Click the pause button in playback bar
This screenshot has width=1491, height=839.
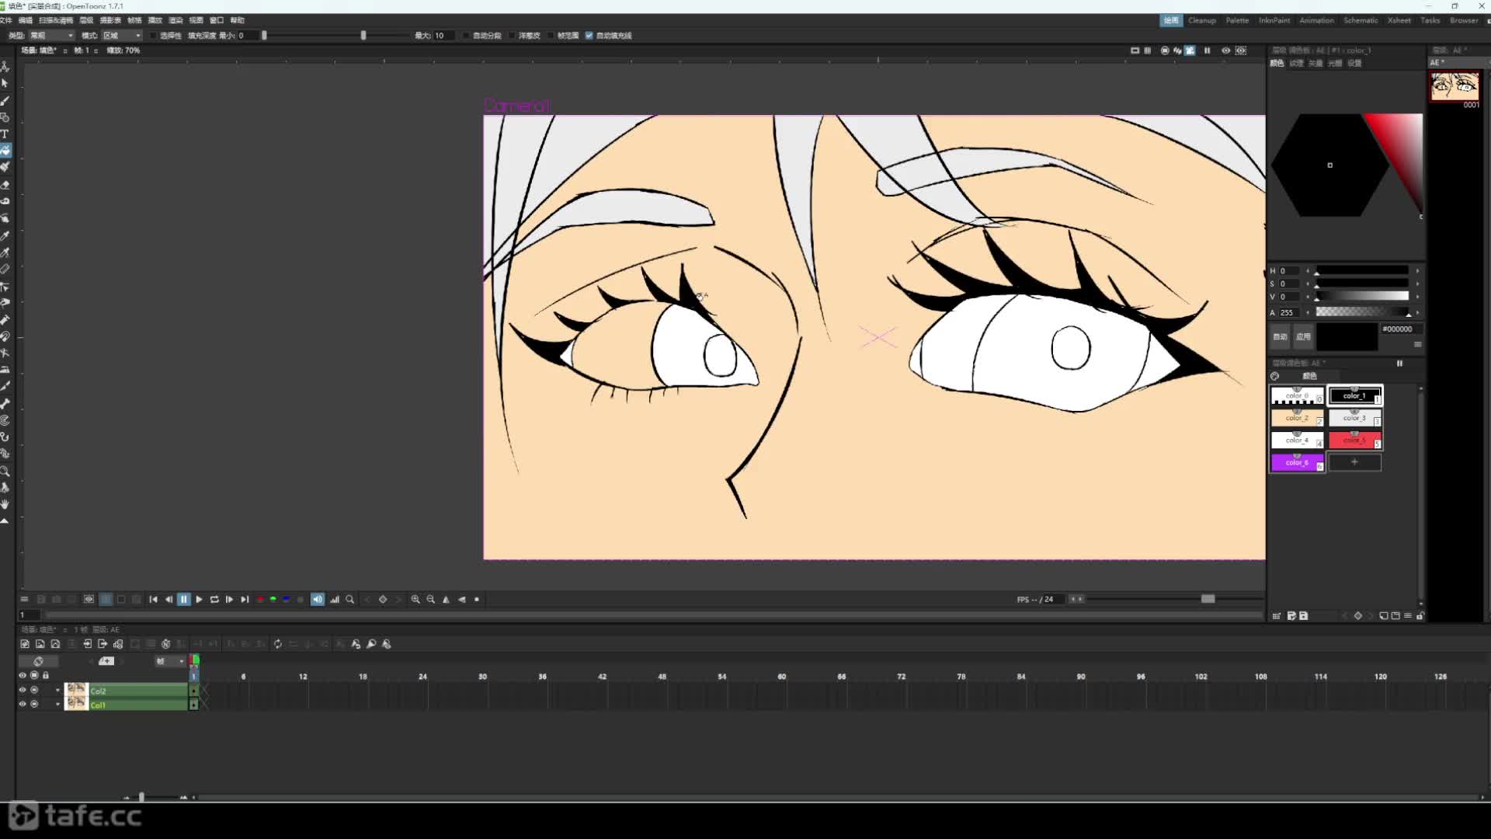[183, 599]
